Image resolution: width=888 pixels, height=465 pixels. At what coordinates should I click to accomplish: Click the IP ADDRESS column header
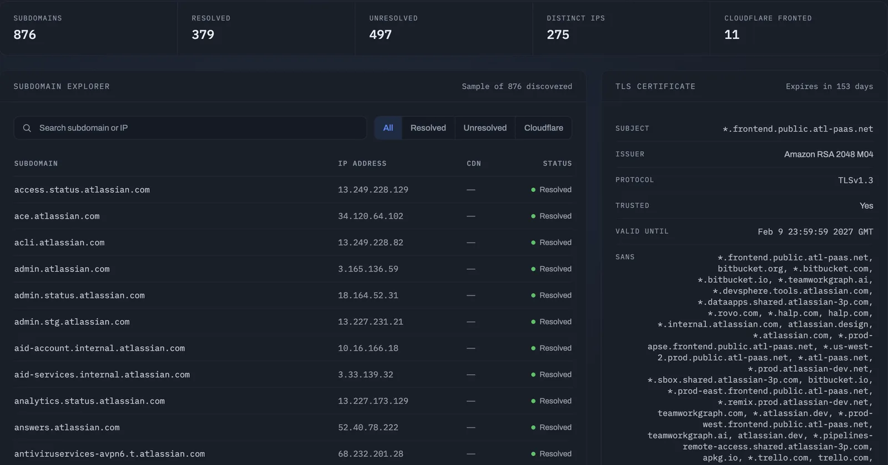[362, 163]
